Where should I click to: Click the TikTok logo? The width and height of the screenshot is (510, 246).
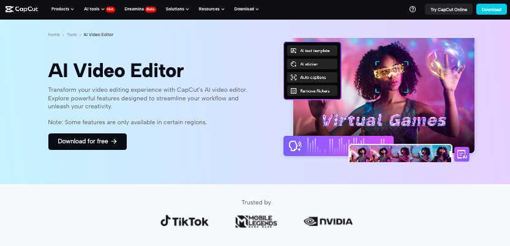[184, 222]
